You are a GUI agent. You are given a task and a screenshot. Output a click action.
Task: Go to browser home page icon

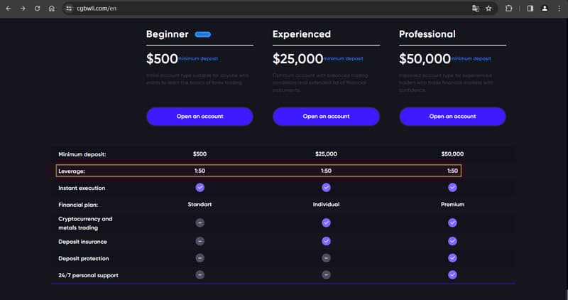pyautogui.click(x=51, y=9)
